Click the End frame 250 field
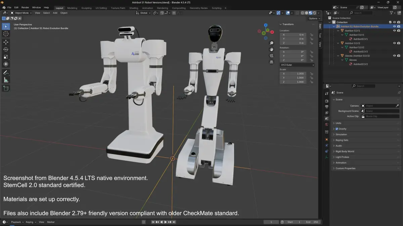403x226 pixels. [x=312, y=222]
